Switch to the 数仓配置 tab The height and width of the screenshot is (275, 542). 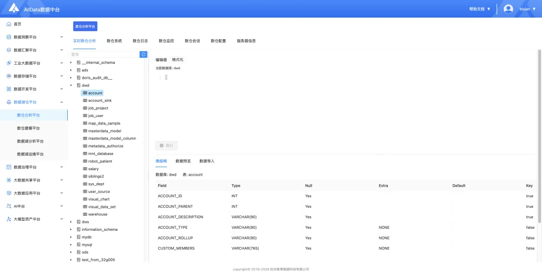tap(218, 41)
